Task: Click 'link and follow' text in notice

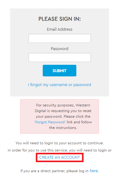Action: click(x=79, y=122)
